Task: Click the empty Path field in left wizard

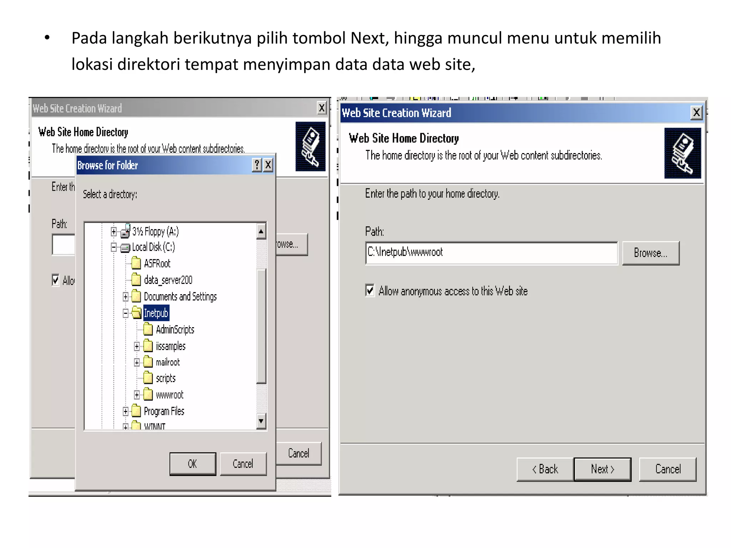Action: point(64,245)
